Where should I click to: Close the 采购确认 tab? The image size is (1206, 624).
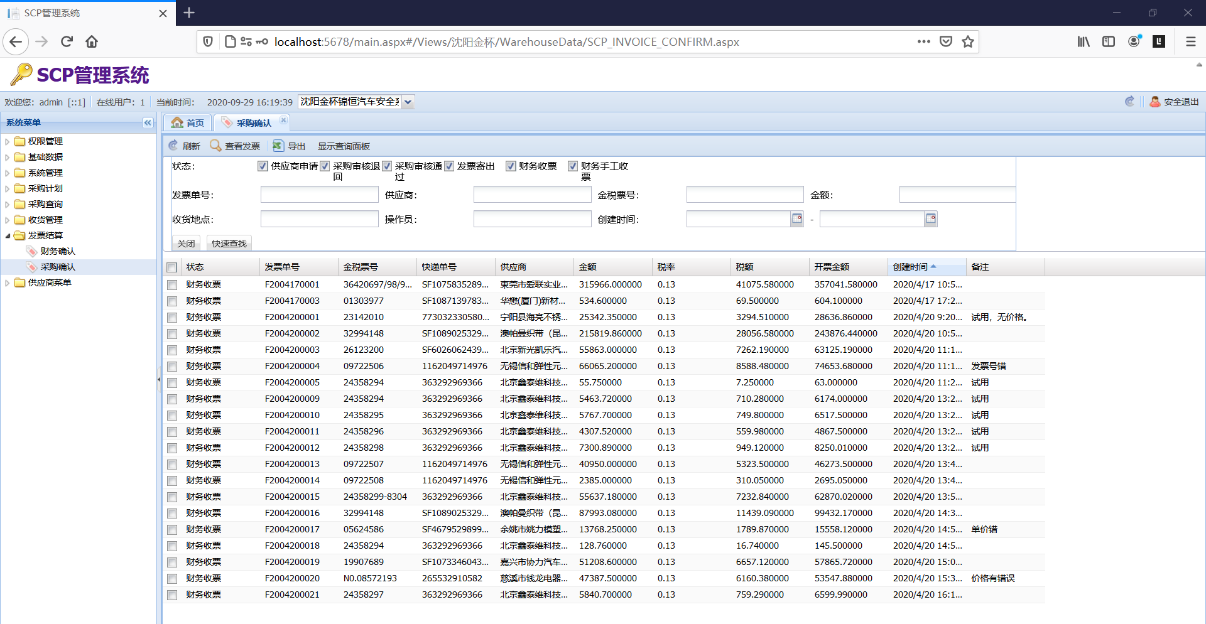click(x=283, y=120)
